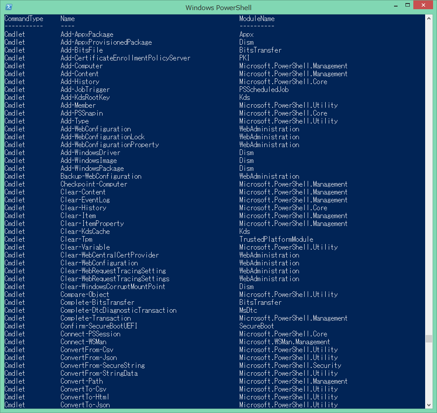Click Add-WebConfigurationProperty text

point(110,145)
